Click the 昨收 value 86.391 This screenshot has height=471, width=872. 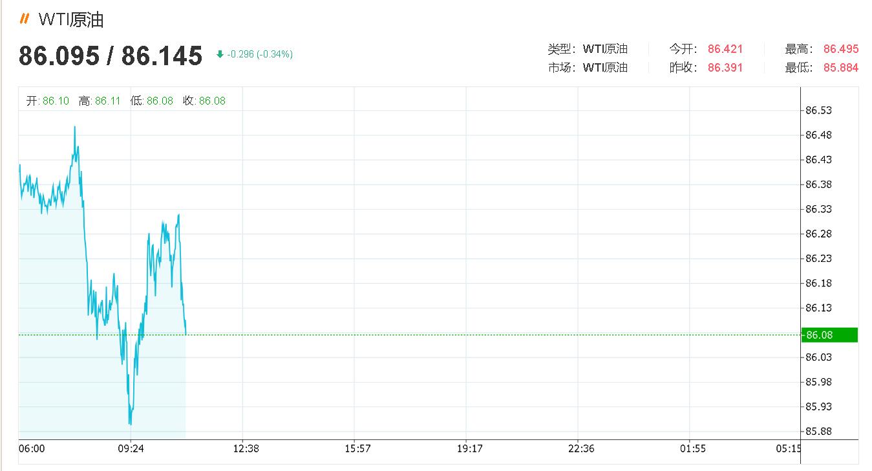pyautogui.click(x=725, y=68)
